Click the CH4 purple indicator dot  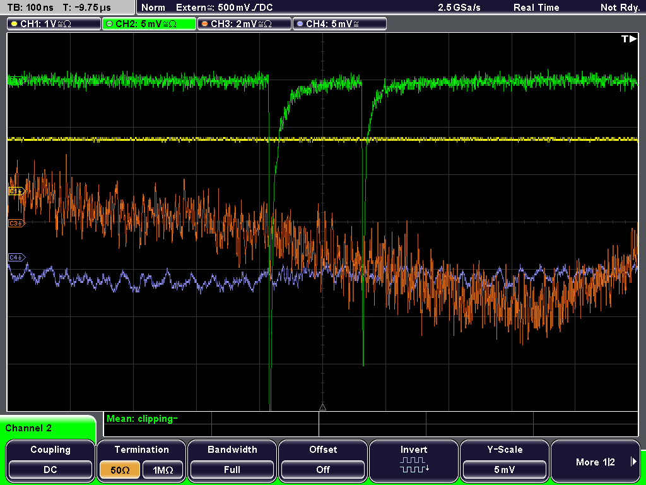pos(300,24)
